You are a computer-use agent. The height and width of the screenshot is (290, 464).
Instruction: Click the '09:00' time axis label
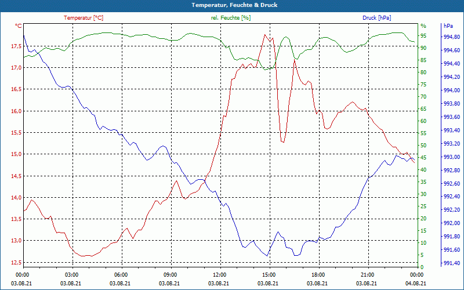(x=170, y=274)
